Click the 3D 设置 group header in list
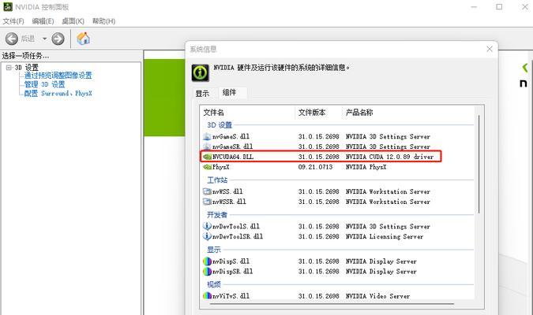The height and width of the screenshot is (315, 533). (220, 125)
